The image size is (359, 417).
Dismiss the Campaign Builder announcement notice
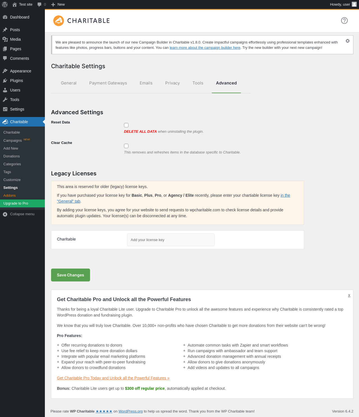(x=348, y=41)
